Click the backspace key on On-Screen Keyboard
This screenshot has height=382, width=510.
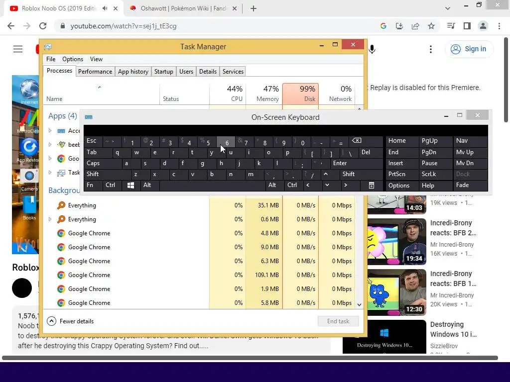click(357, 141)
